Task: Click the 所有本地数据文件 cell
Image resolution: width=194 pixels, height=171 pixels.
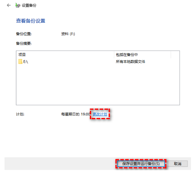Action: point(131,62)
